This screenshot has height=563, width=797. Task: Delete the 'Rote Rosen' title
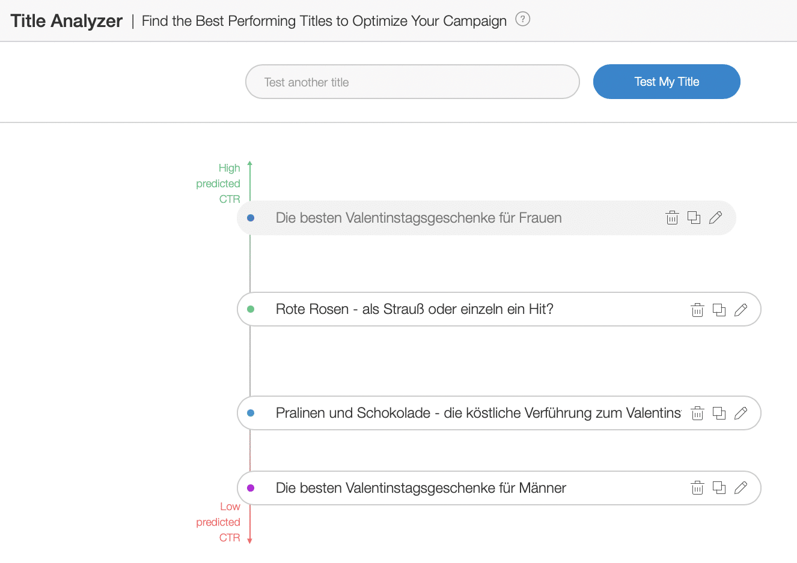(x=697, y=310)
